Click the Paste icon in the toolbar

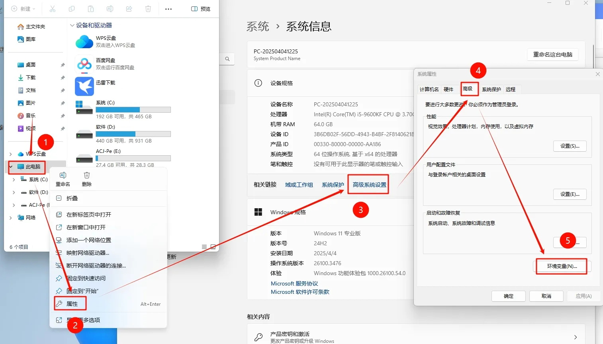[x=90, y=8]
